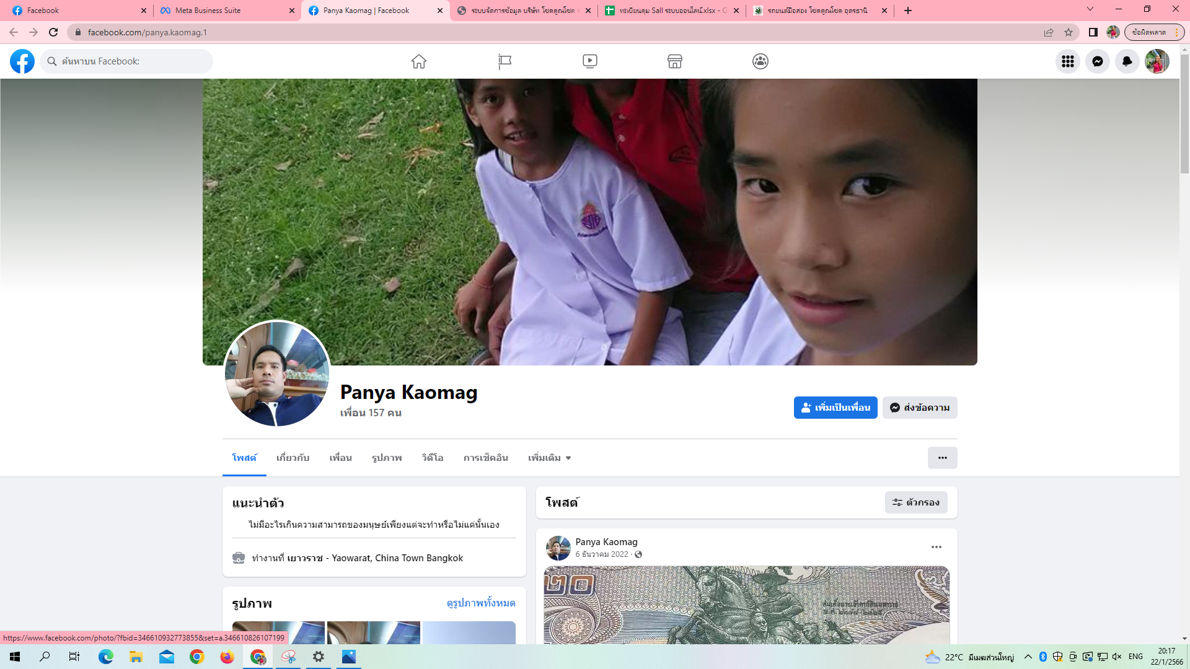Click the เพิ่มเป็นเพื่อน button
This screenshot has width=1190, height=669.
pyautogui.click(x=835, y=408)
